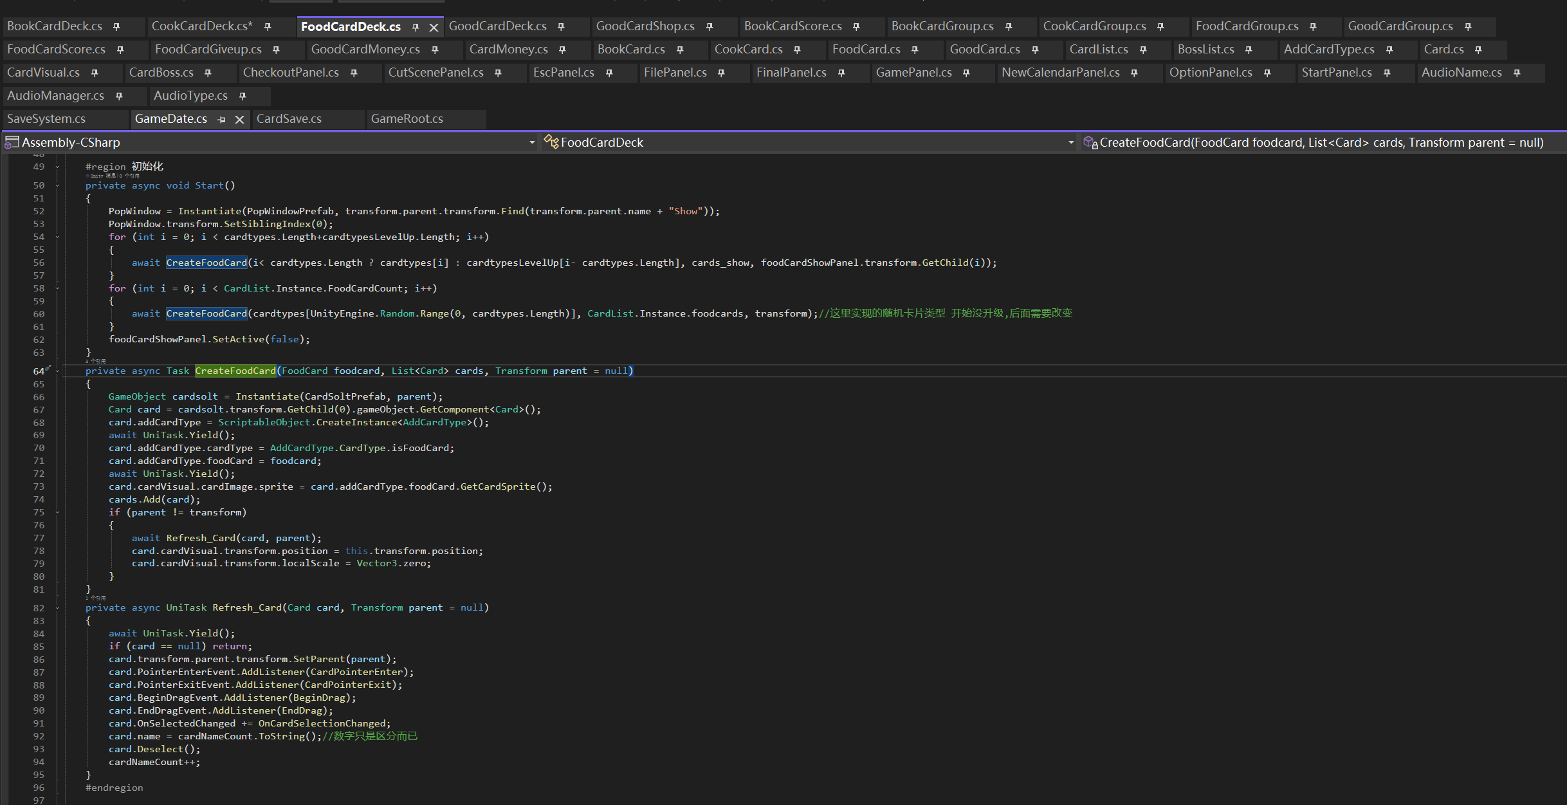Open the Assembly-CSharp project dropdown

point(532,142)
